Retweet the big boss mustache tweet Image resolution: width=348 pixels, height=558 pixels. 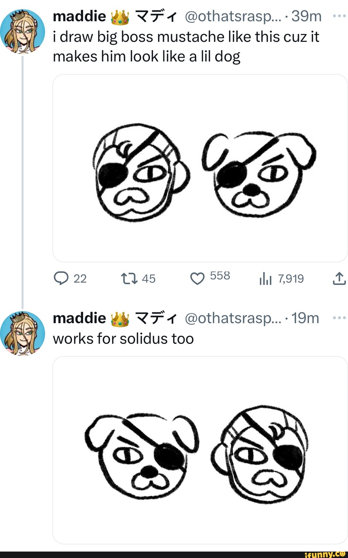click(129, 278)
